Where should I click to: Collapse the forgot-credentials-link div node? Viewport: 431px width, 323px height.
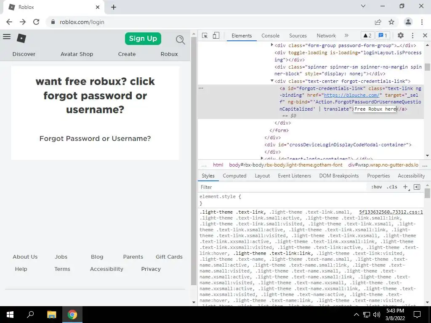(272, 81)
